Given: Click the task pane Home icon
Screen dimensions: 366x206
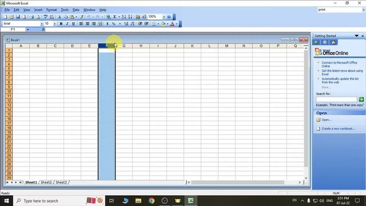Looking at the screenshot, I should point(333,42).
